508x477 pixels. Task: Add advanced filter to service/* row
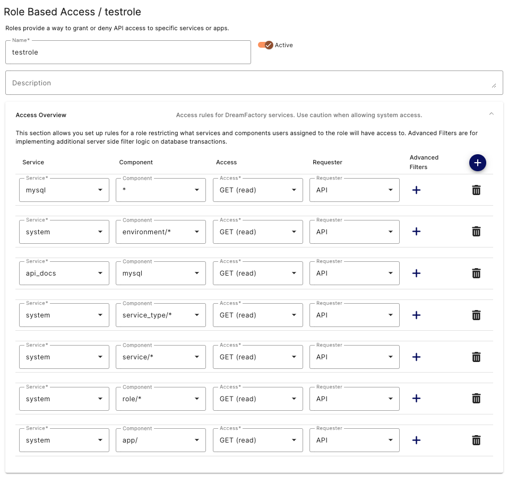point(416,357)
